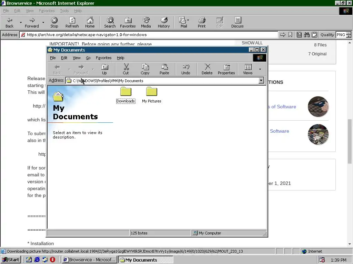Click Forward in Internet Explorer toolbar
Image resolution: width=353 pixels, height=264 pixels.
click(x=32, y=22)
